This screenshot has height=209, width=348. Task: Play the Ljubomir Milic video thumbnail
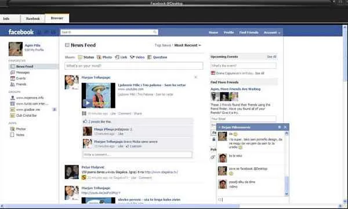[99, 96]
